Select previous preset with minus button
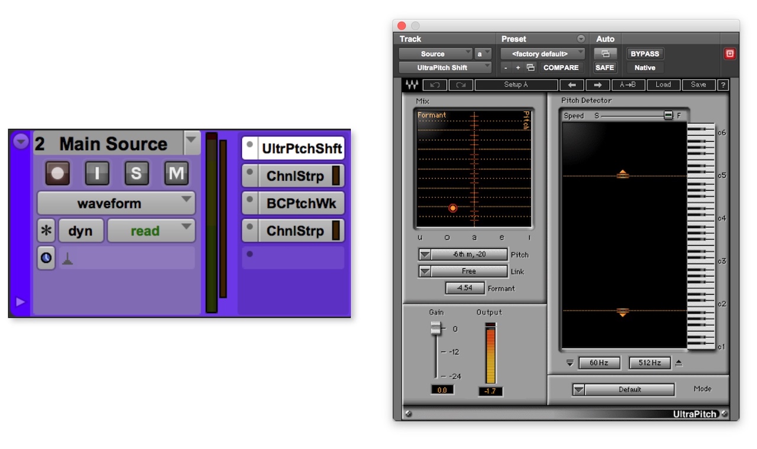Viewport: 757px width, 449px height. pyautogui.click(x=506, y=67)
